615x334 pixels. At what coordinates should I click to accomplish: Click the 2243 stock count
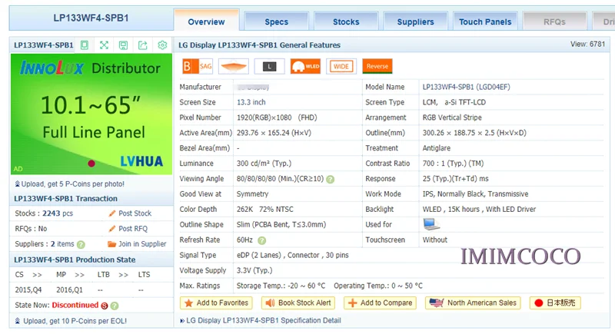[52, 213]
